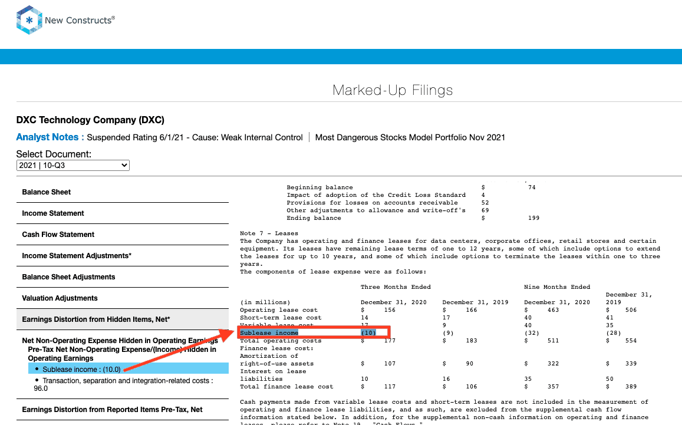Click the Note 7 – Leases heading

pos(269,233)
